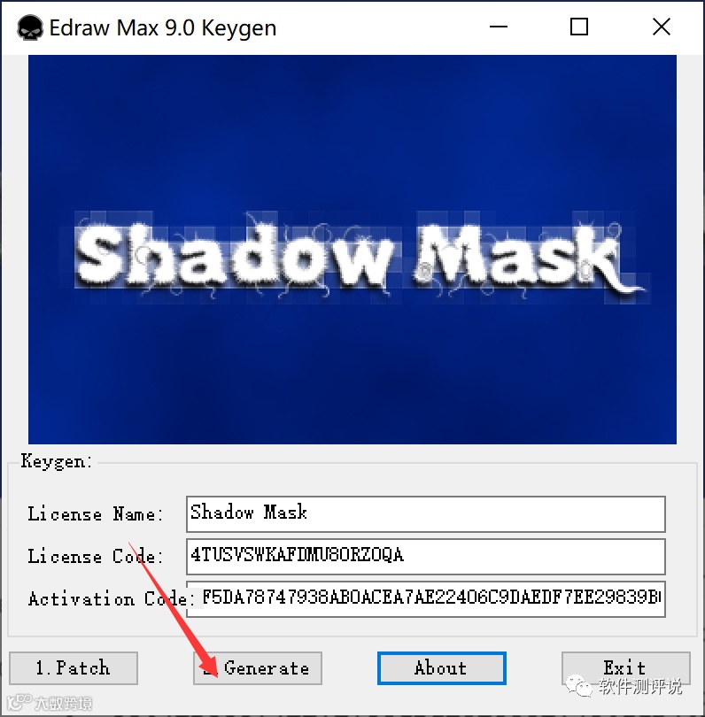Minimize the keygen window
The width and height of the screenshot is (705, 717).
tap(499, 27)
